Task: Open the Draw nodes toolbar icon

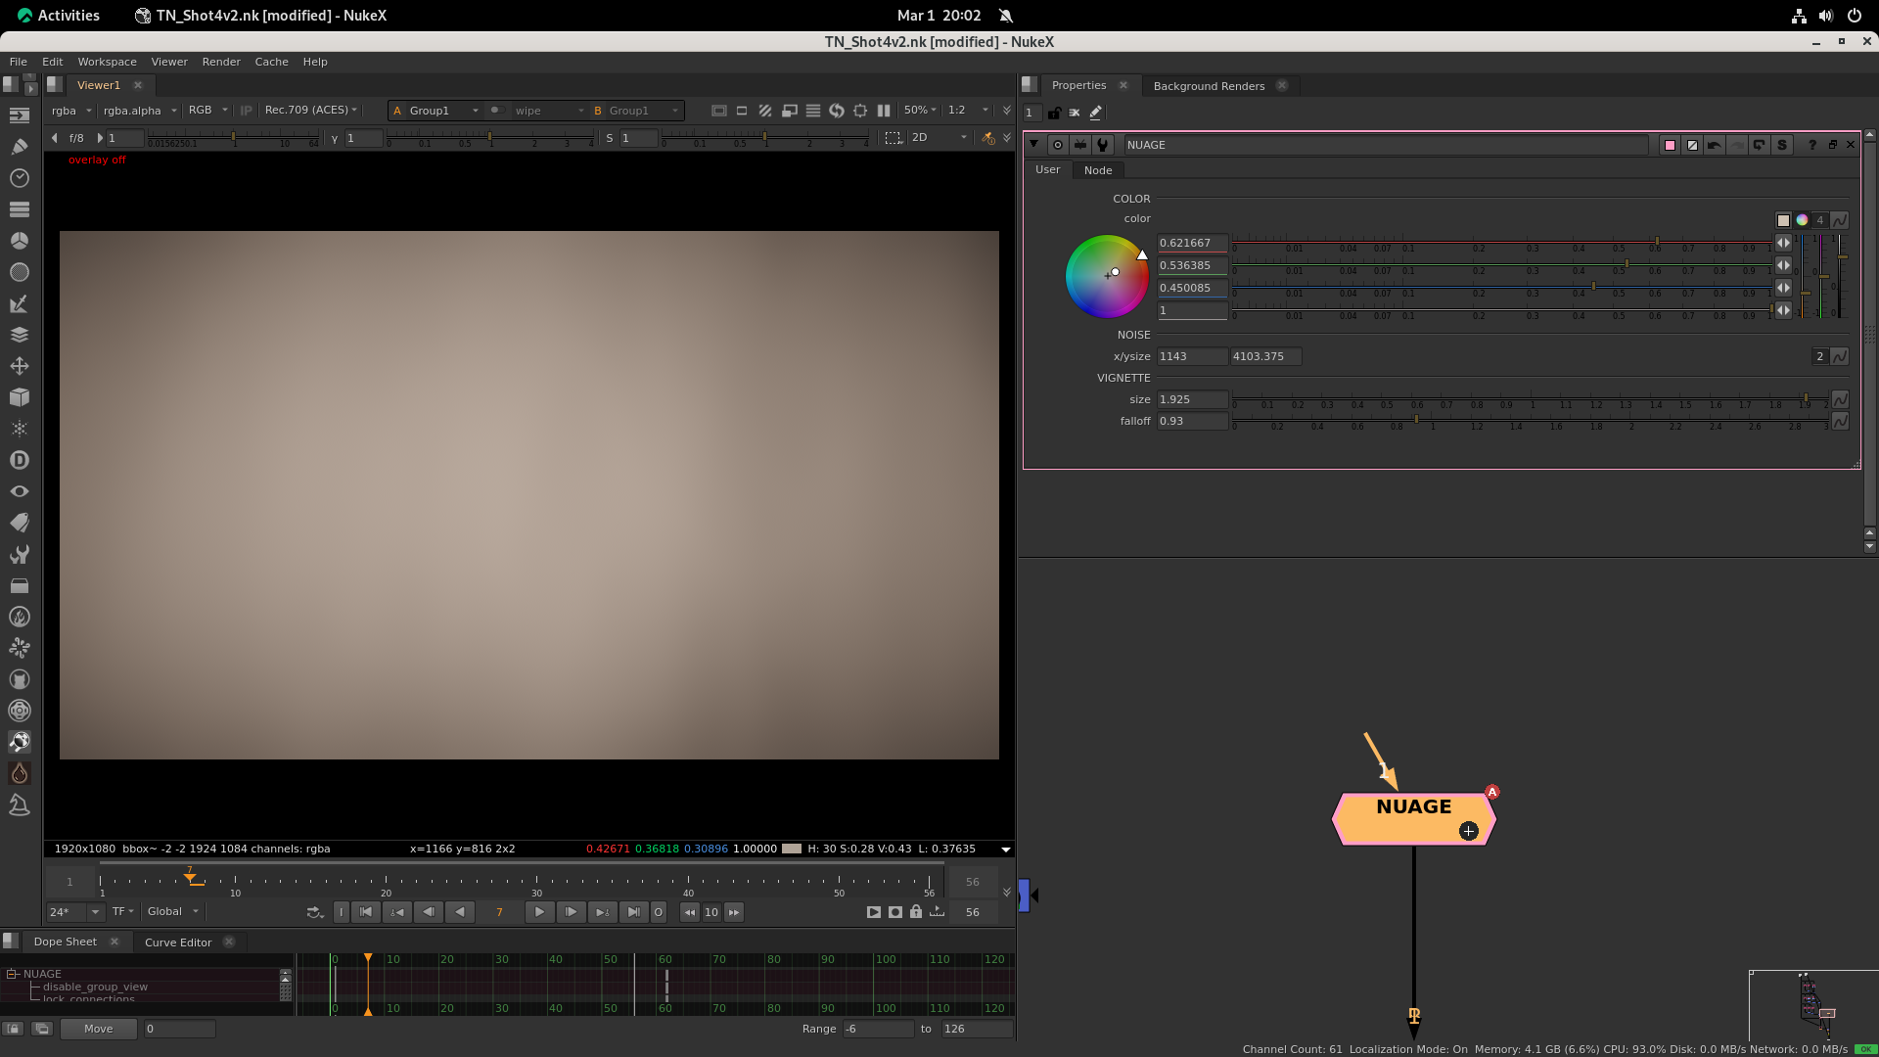Action: pos(19,147)
